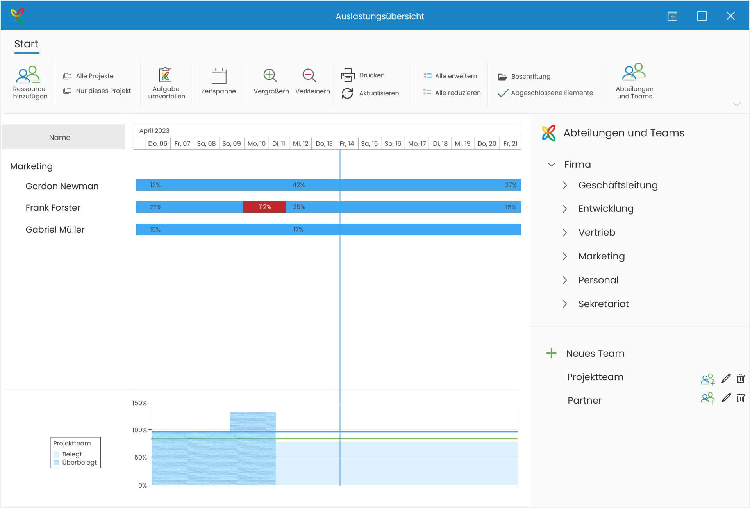Add members to Partner team

click(707, 398)
